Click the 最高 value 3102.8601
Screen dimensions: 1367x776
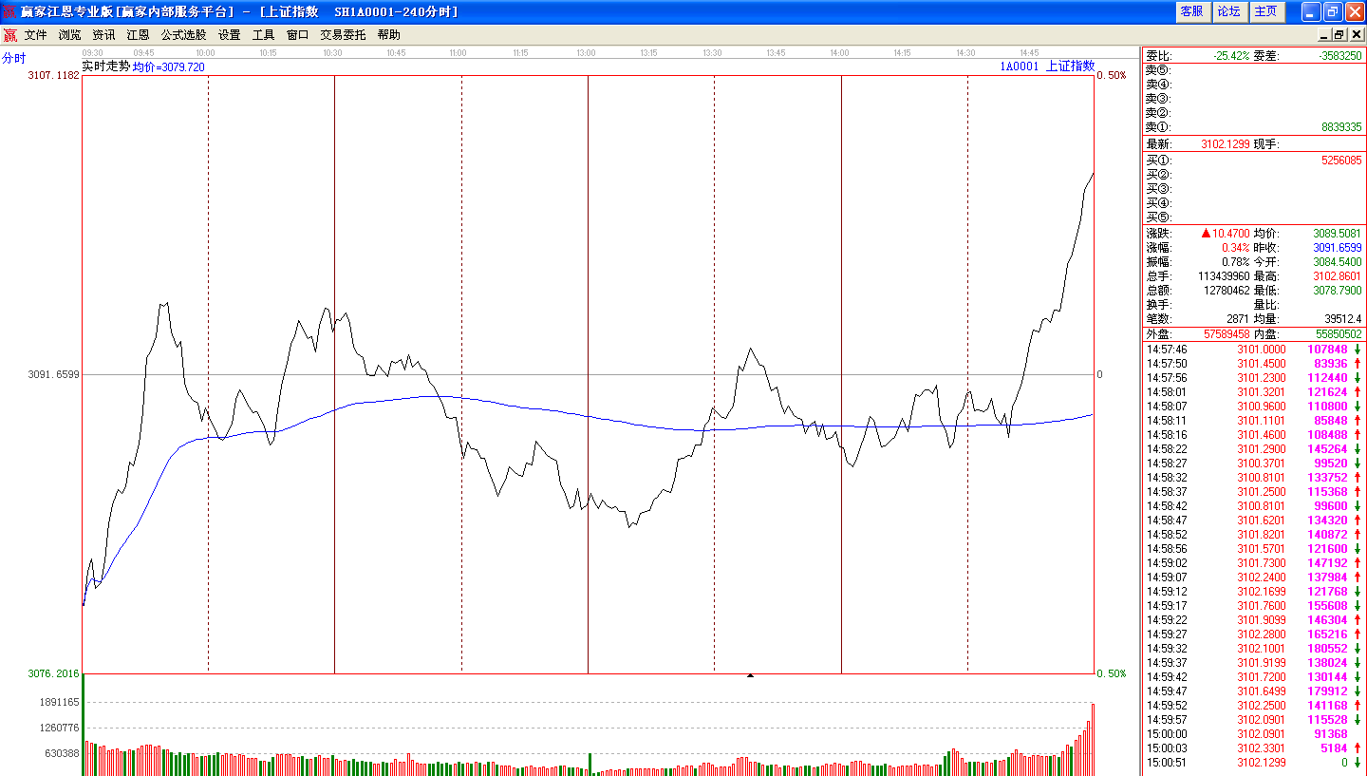[x=1338, y=275]
